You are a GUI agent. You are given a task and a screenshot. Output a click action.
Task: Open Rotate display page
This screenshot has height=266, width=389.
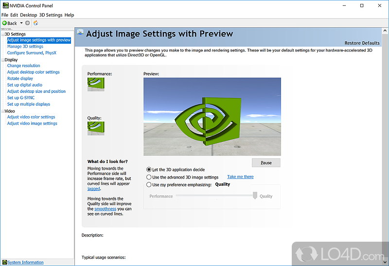(x=20, y=78)
